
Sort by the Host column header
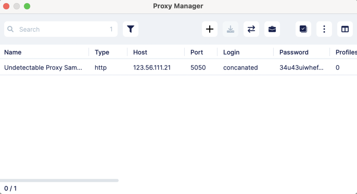coord(140,52)
